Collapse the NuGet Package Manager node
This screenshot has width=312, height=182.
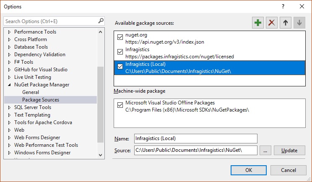10,85
